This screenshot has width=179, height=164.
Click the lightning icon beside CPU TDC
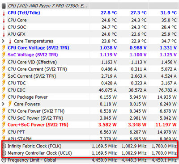point(4,83)
